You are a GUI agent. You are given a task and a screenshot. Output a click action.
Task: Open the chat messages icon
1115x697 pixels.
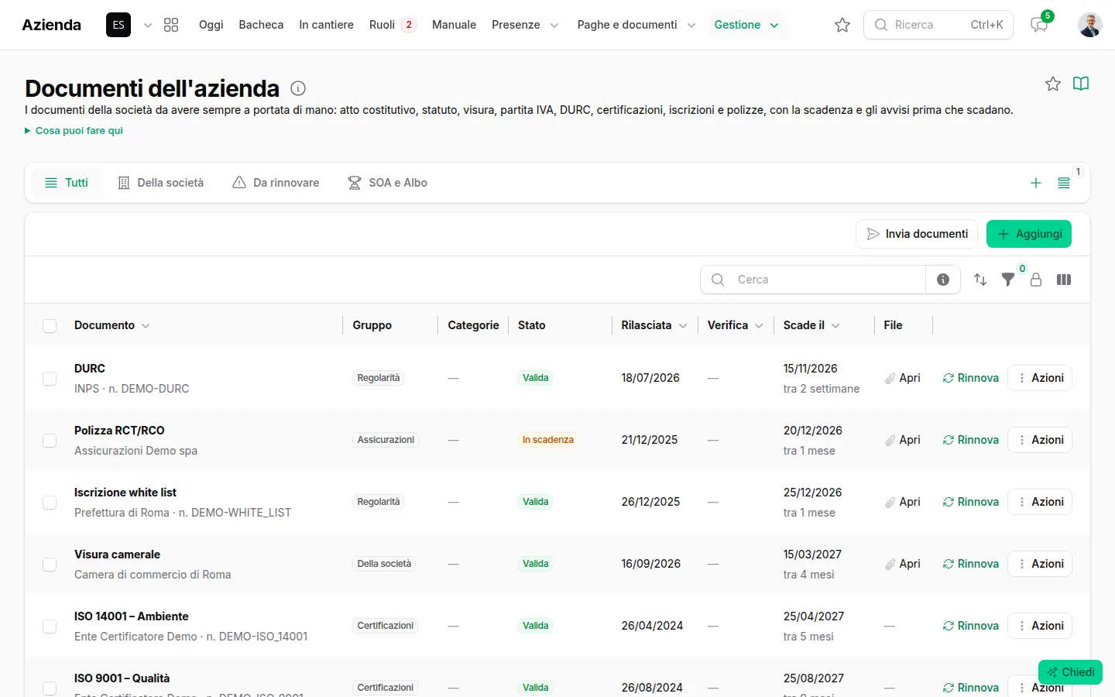(1039, 25)
